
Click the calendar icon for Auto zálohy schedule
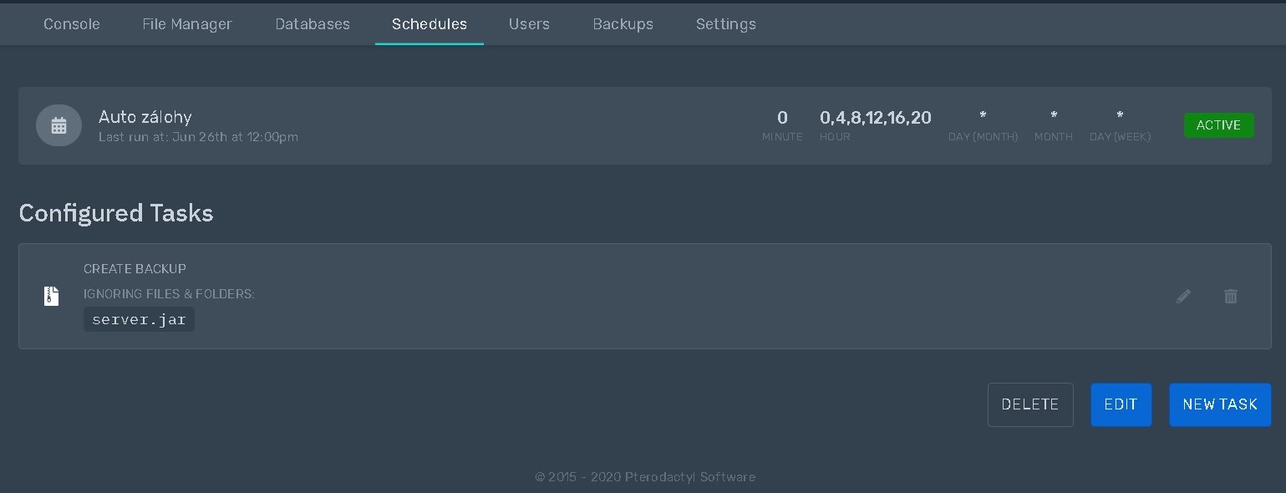pyautogui.click(x=58, y=125)
